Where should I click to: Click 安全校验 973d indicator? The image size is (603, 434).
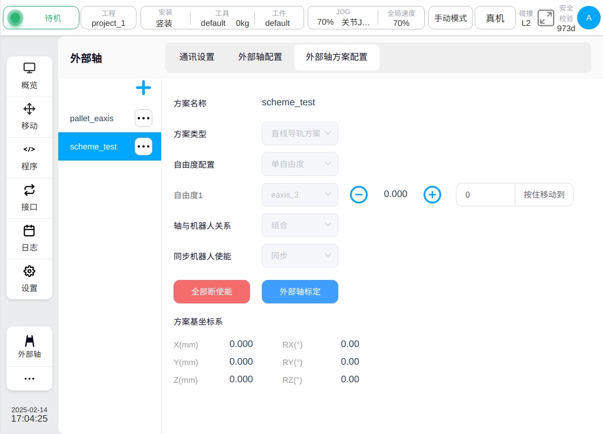click(x=566, y=18)
